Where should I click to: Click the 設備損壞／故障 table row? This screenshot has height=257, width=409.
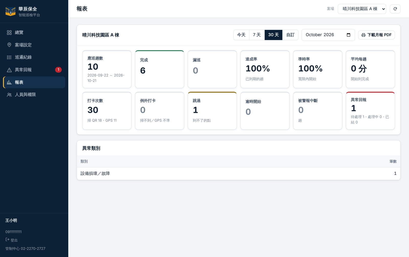click(x=238, y=174)
